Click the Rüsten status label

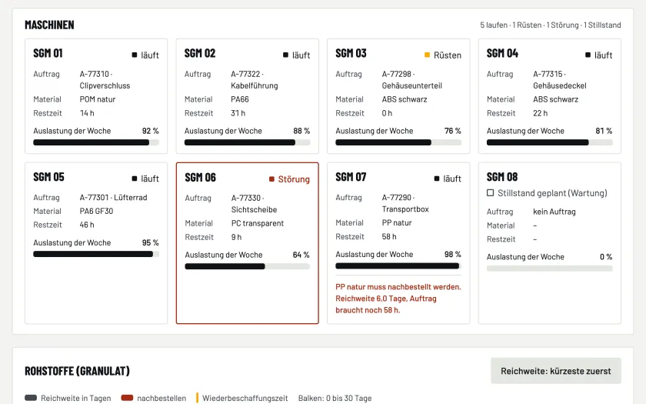(x=448, y=55)
